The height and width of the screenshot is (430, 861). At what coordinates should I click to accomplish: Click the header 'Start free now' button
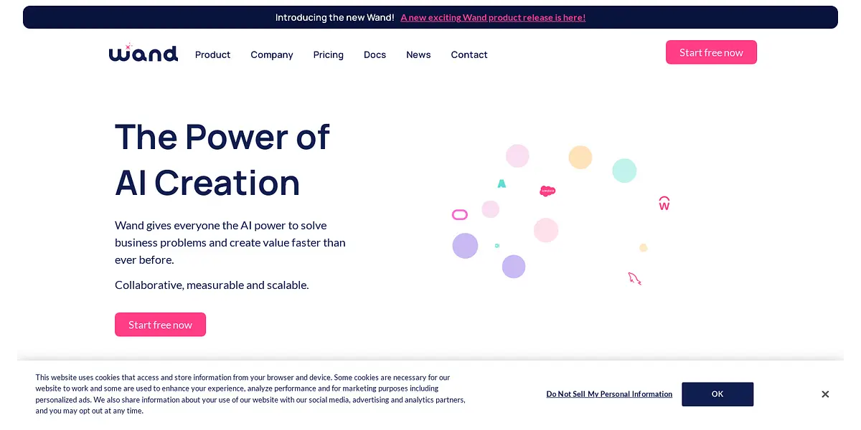pyautogui.click(x=711, y=52)
